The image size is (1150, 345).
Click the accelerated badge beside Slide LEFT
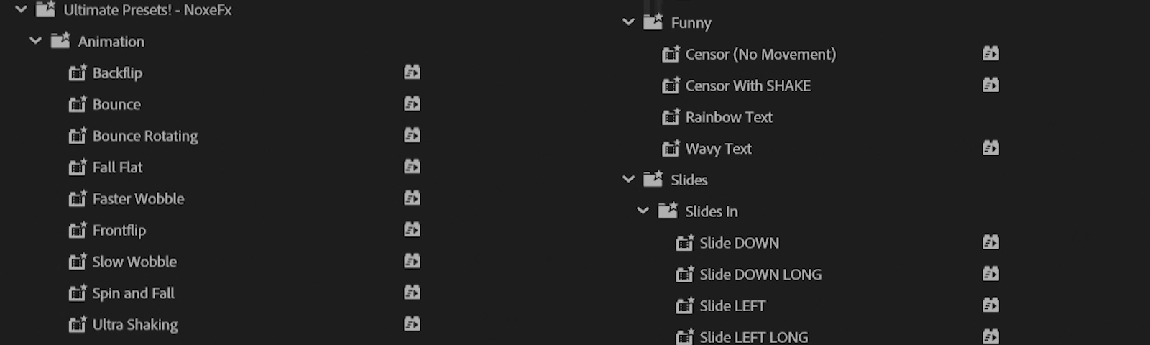point(990,305)
